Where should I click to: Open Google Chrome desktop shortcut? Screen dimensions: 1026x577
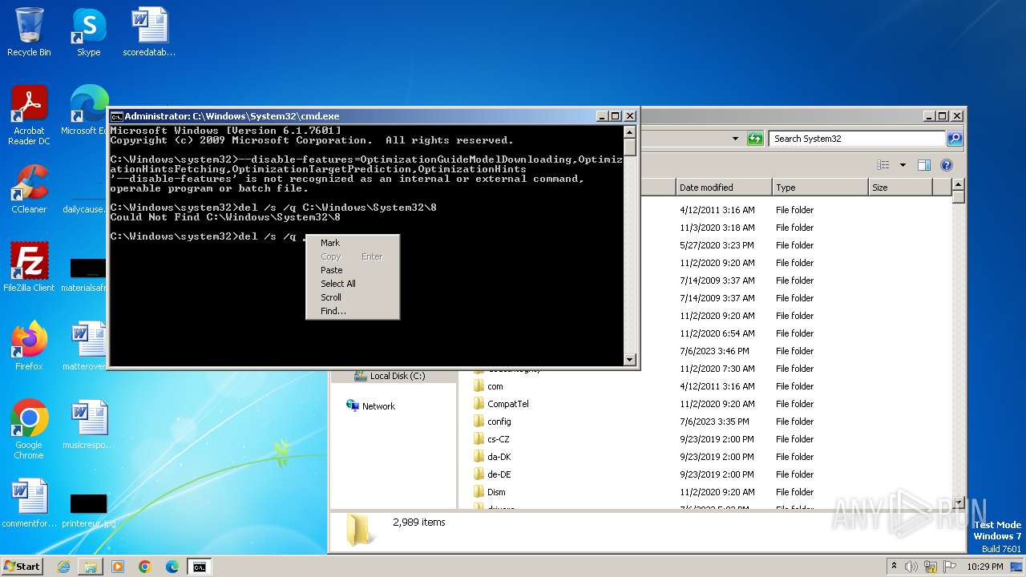coord(29,429)
